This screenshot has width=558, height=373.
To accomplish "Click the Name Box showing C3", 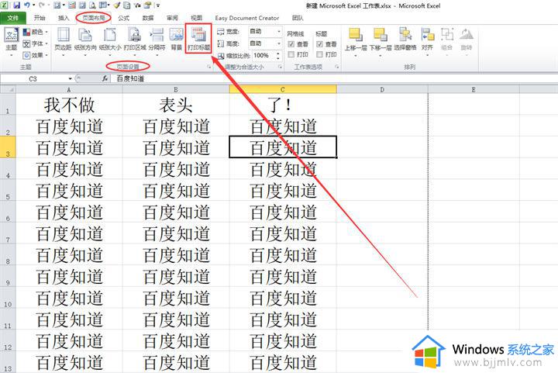I will 34,78.
